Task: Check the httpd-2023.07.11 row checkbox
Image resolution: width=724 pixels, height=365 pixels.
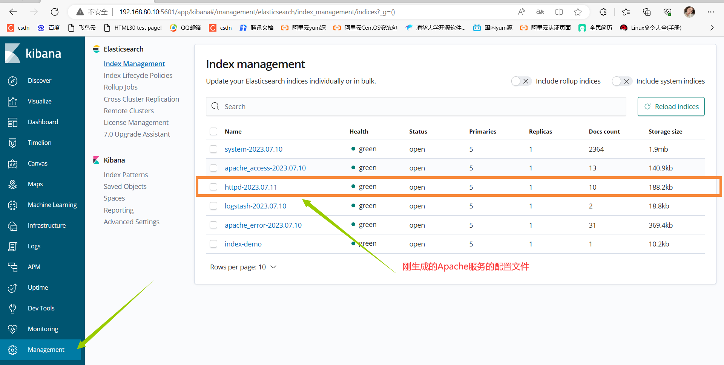Action: pos(213,187)
